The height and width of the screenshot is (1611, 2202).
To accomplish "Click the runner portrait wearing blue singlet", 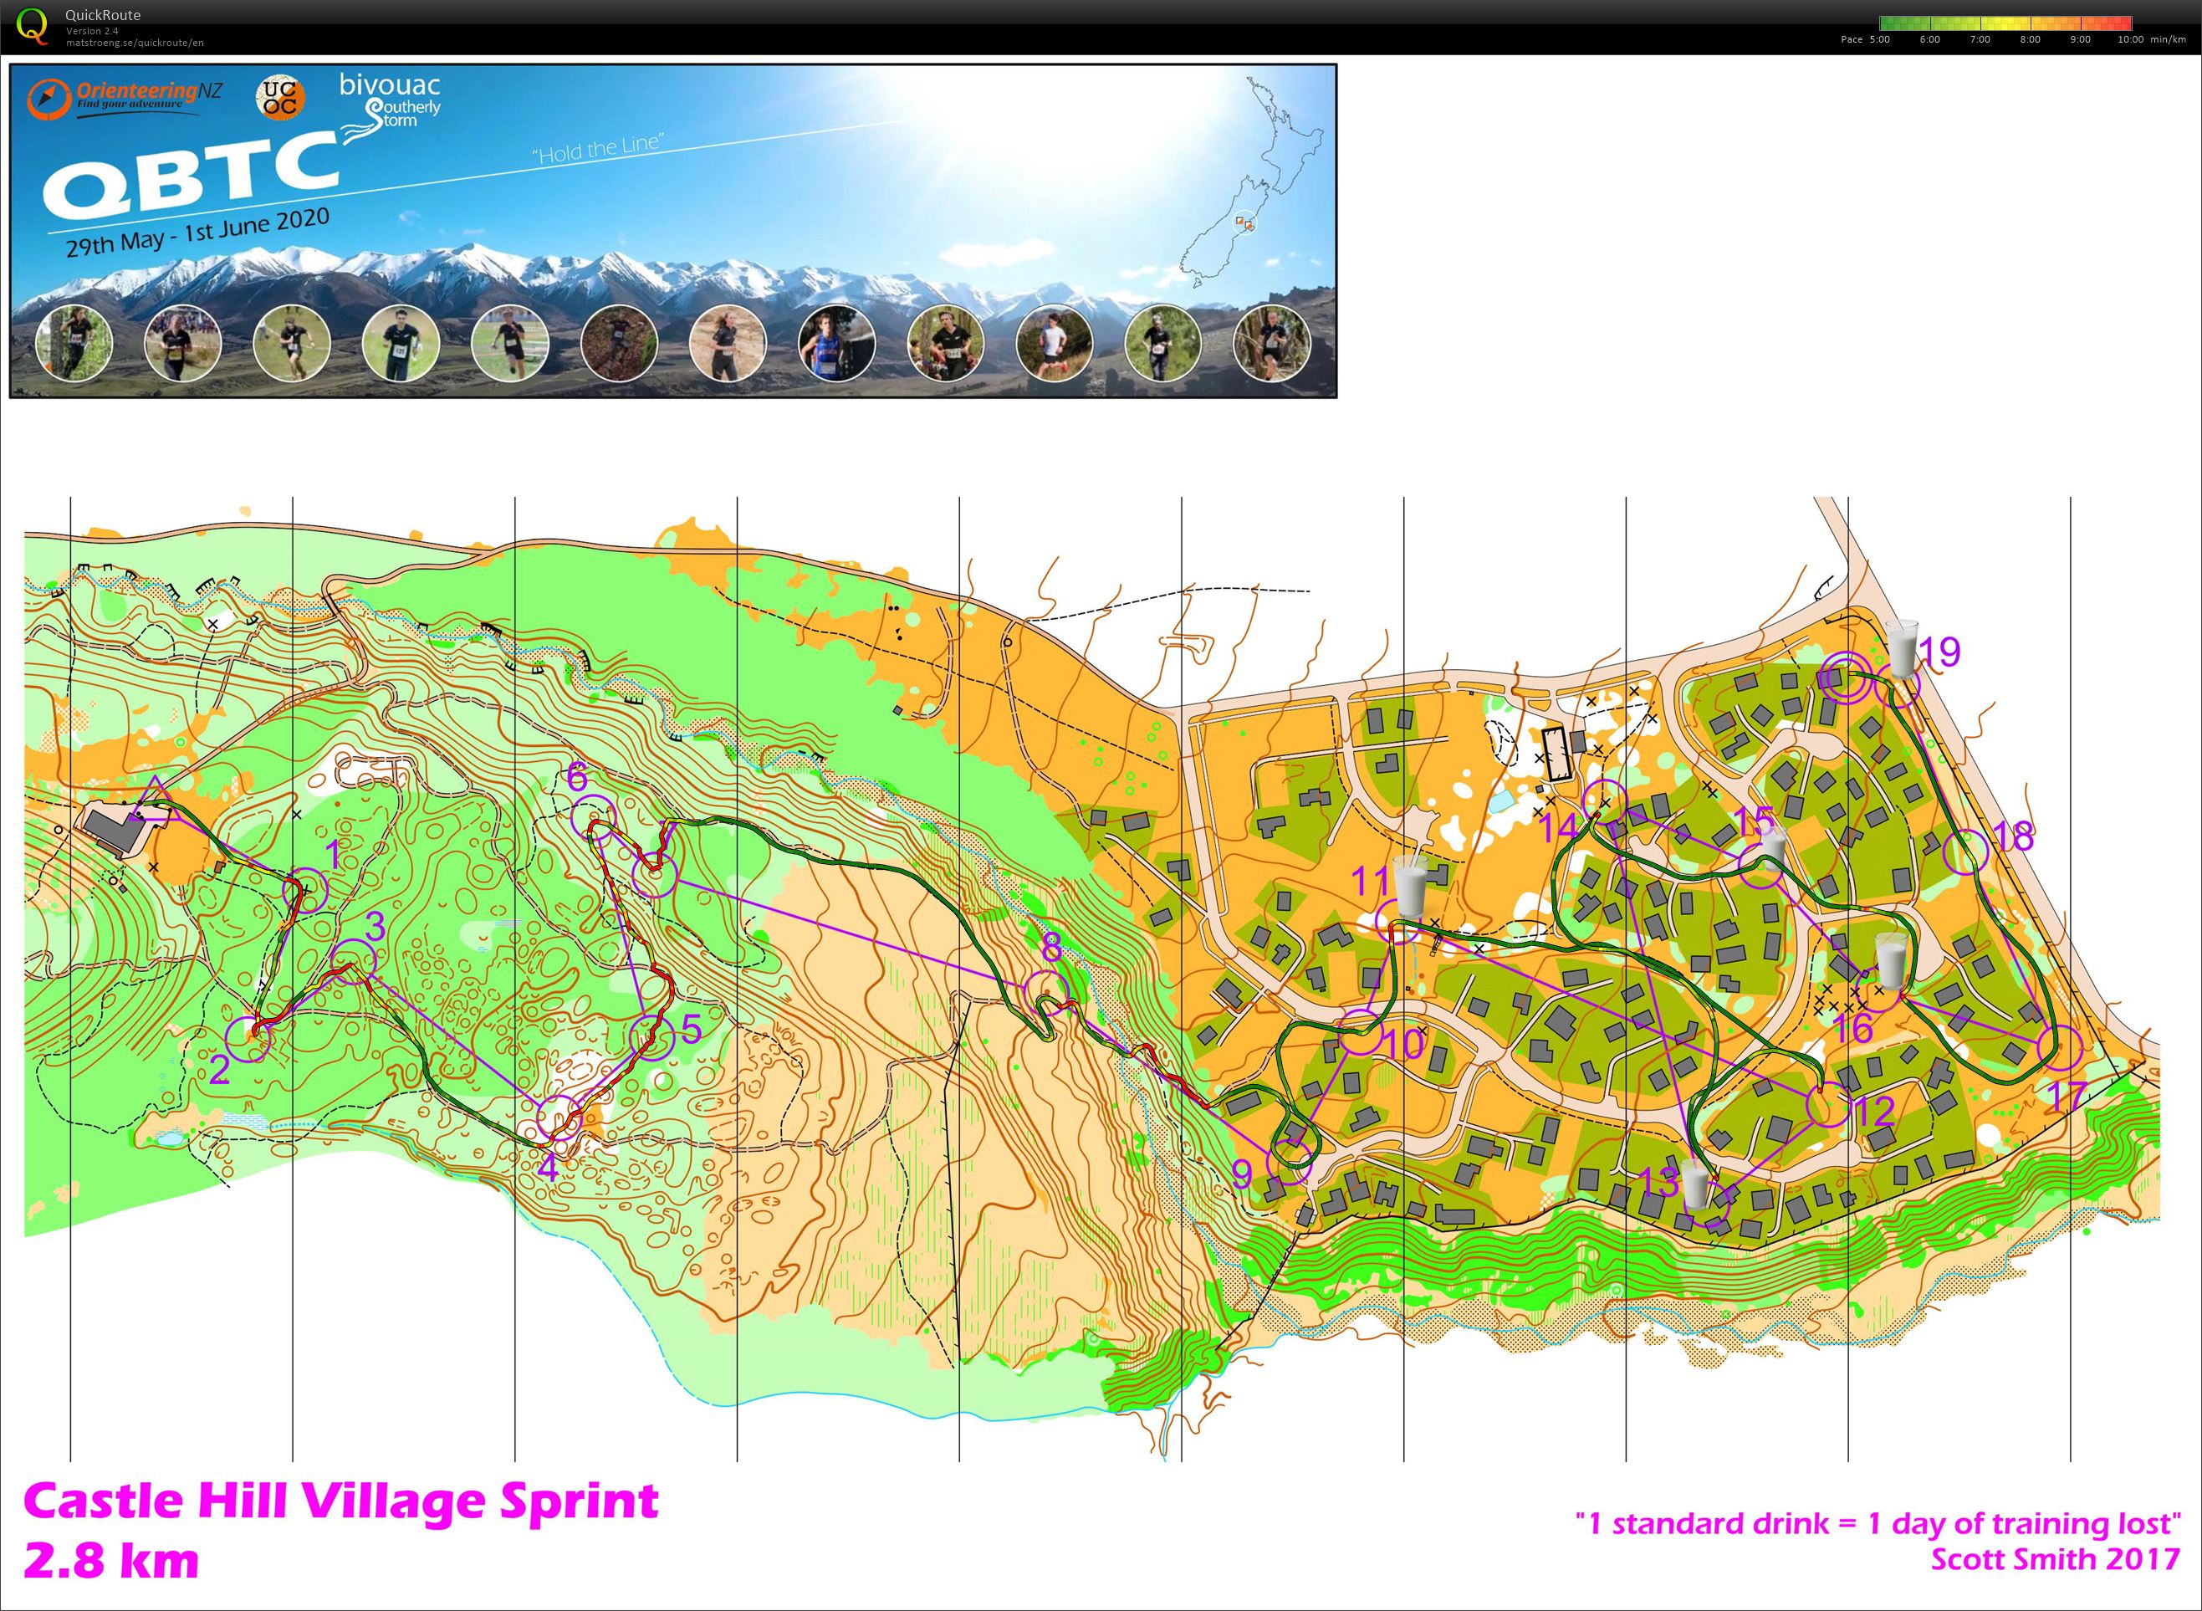I will (836, 343).
